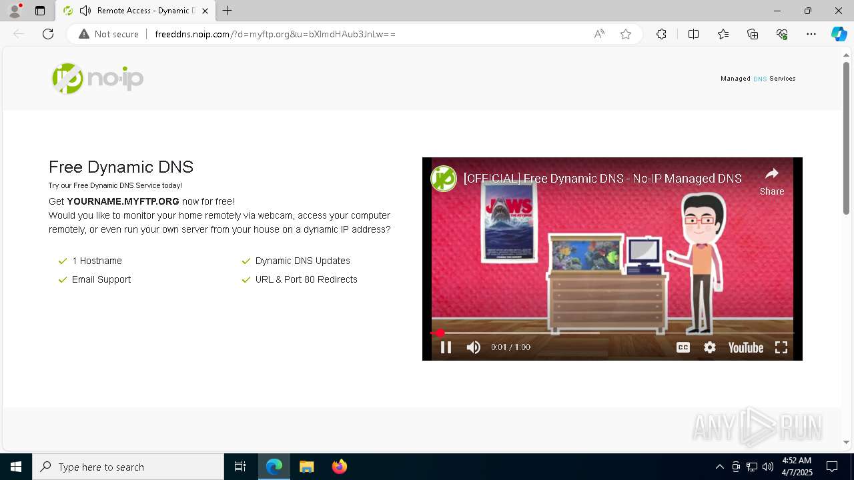Click the No-IP channel logo in video

click(x=443, y=179)
